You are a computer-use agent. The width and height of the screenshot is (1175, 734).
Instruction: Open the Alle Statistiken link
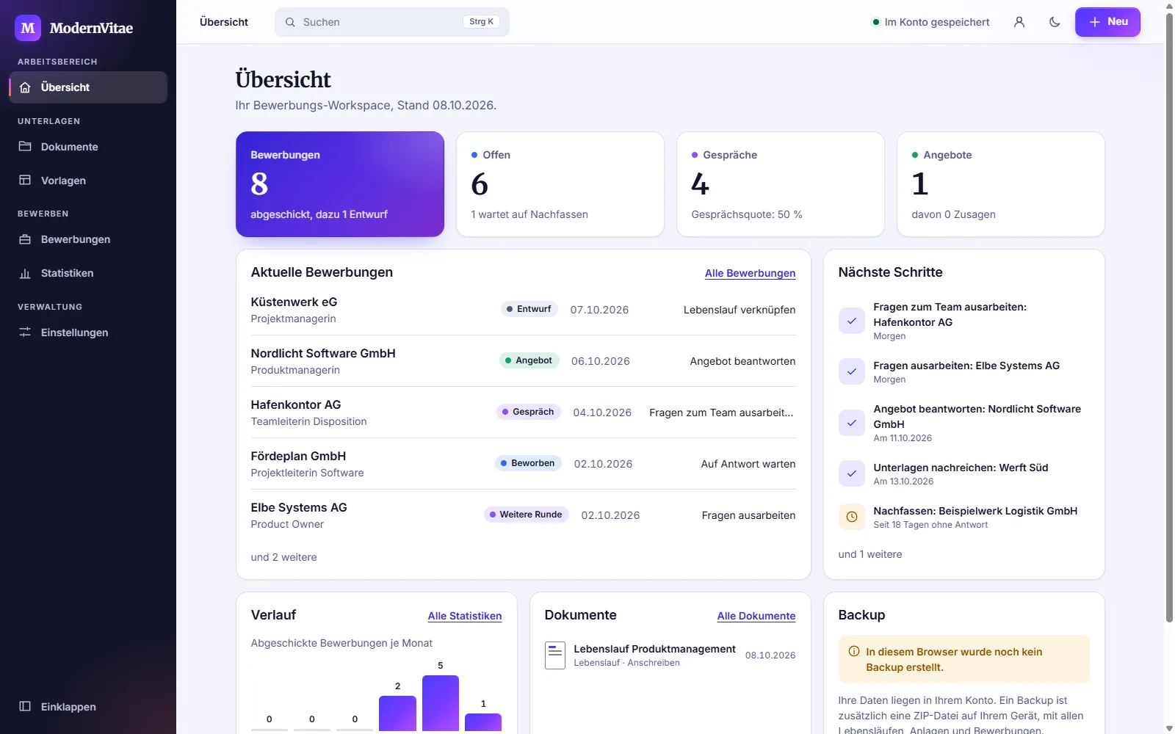[465, 616]
